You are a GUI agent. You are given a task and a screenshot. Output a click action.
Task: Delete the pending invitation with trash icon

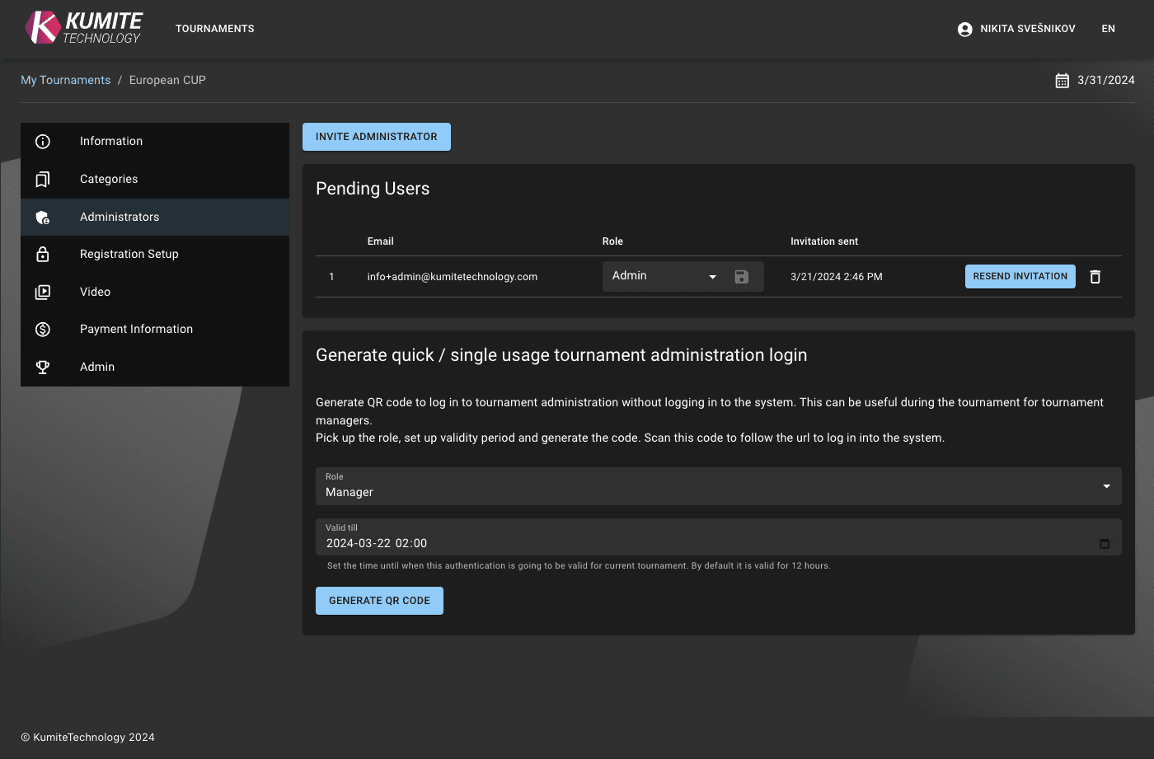click(x=1095, y=277)
